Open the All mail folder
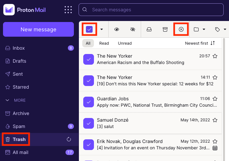The image size is (229, 161). pos(39,152)
